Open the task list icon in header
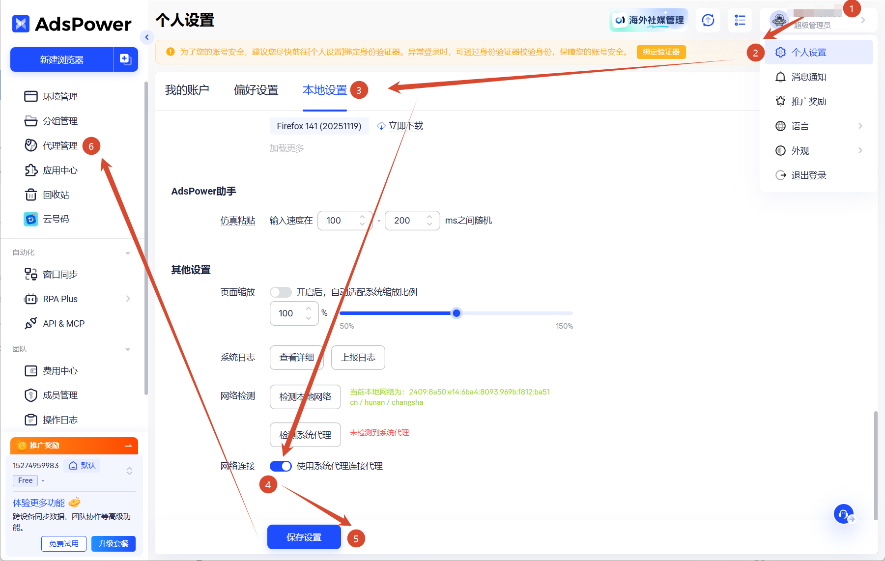 click(x=740, y=20)
